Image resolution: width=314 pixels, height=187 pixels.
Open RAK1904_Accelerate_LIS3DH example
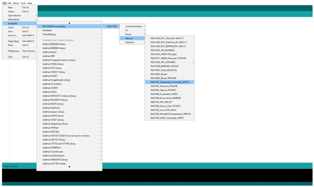click(169, 94)
